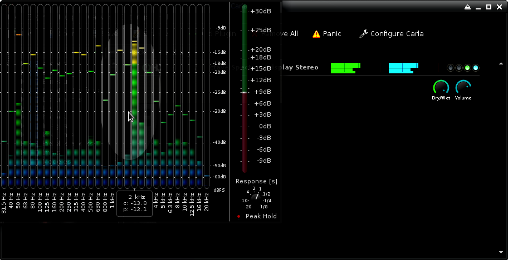Click the 800 Hz frequency label

105,203
